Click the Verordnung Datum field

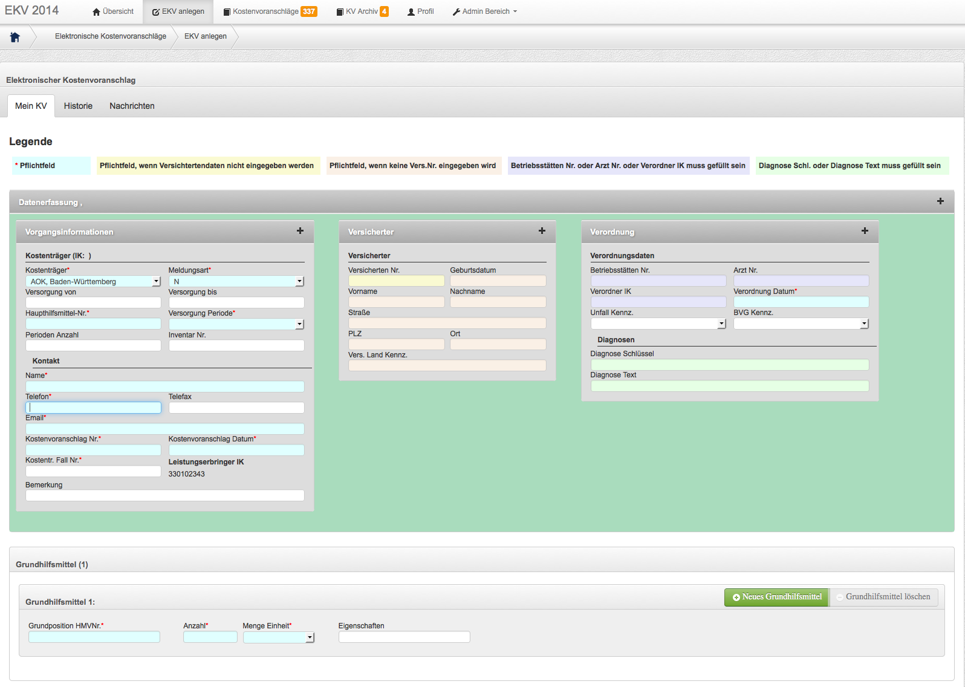pos(801,302)
